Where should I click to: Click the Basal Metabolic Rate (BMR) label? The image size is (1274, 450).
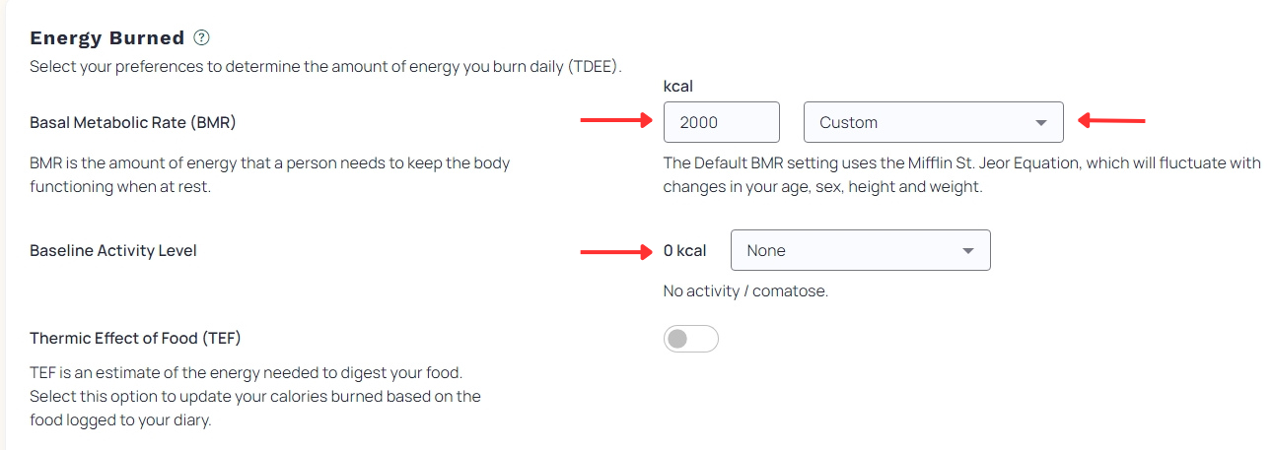point(133,123)
